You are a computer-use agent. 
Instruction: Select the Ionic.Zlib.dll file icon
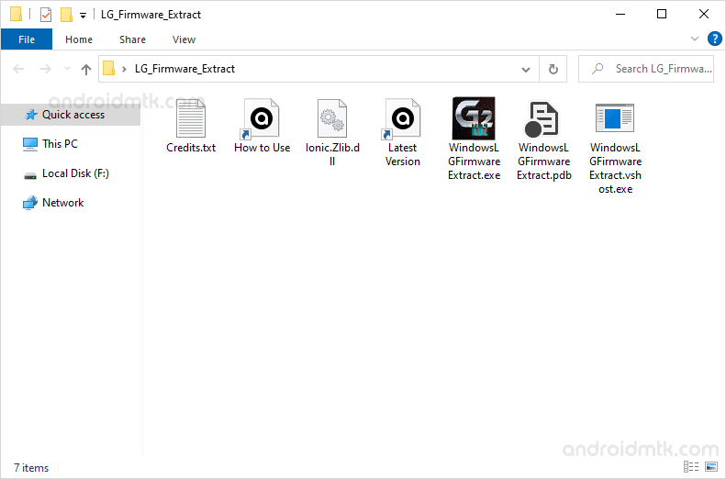[332, 118]
